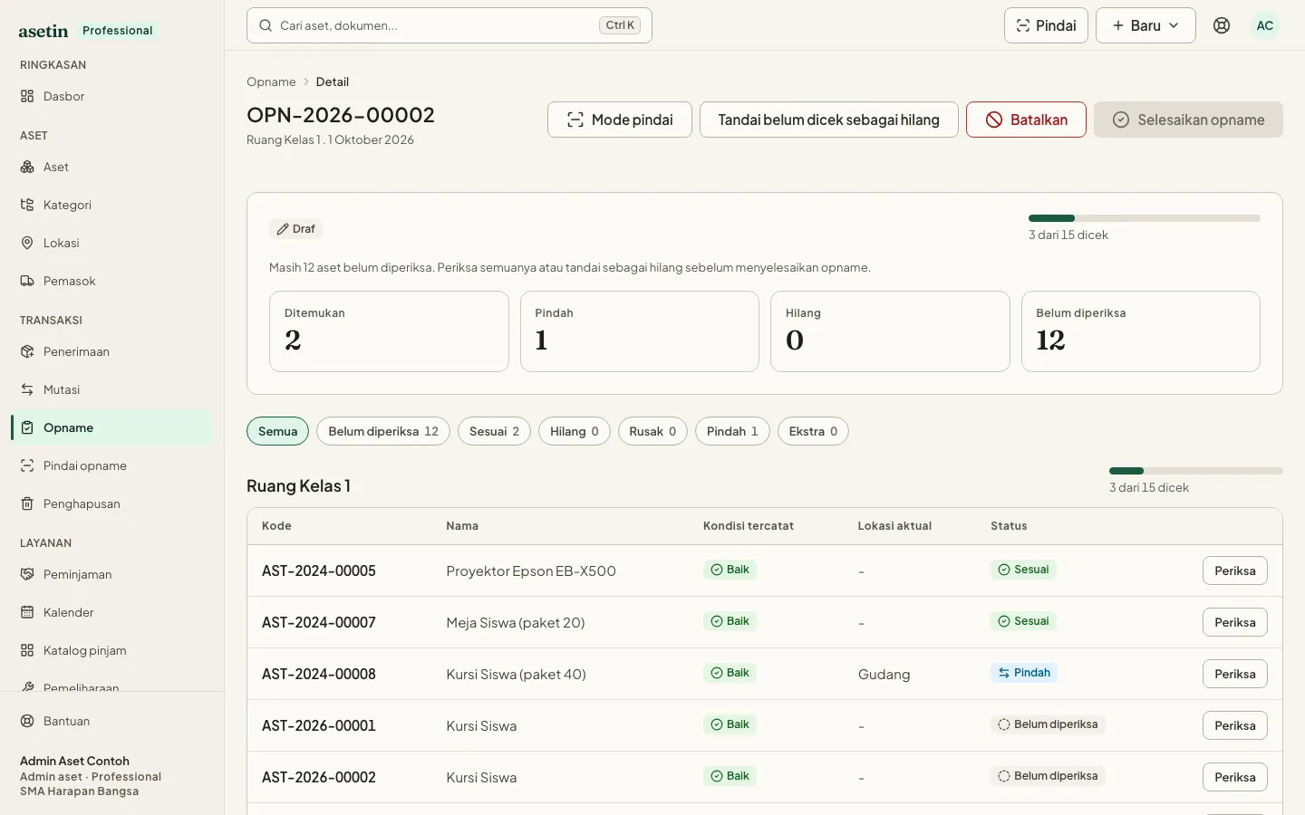Filter by Pindah 1 chip
The width and height of the screenshot is (1305, 815).
tap(732, 431)
